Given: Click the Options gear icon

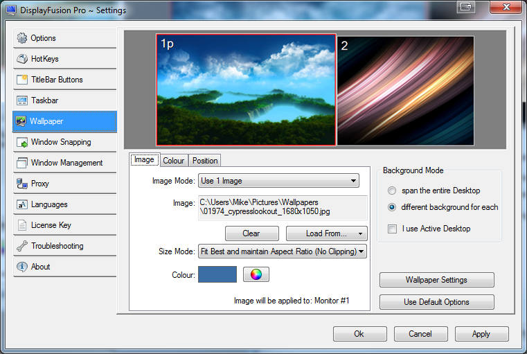Looking at the screenshot, I should (22, 38).
